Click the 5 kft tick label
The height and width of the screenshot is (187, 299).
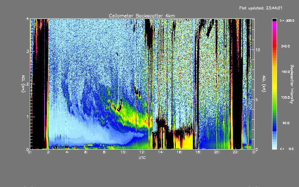[257, 99]
